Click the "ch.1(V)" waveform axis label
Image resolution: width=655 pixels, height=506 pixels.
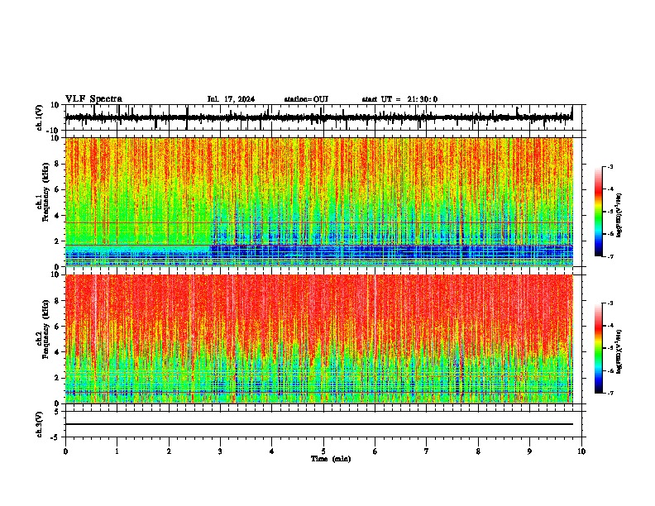40,117
